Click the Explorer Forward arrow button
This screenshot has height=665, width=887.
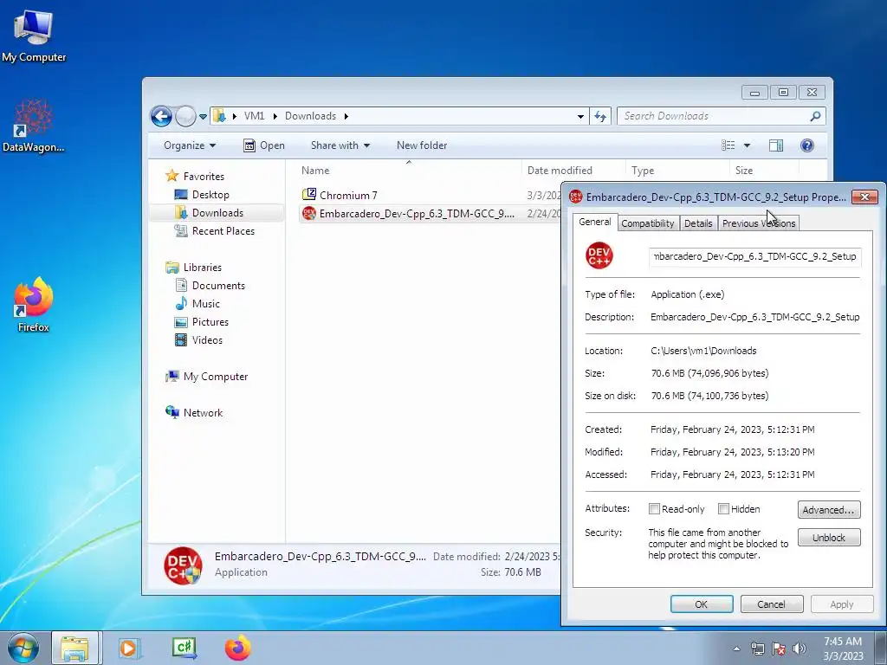[185, 117]
